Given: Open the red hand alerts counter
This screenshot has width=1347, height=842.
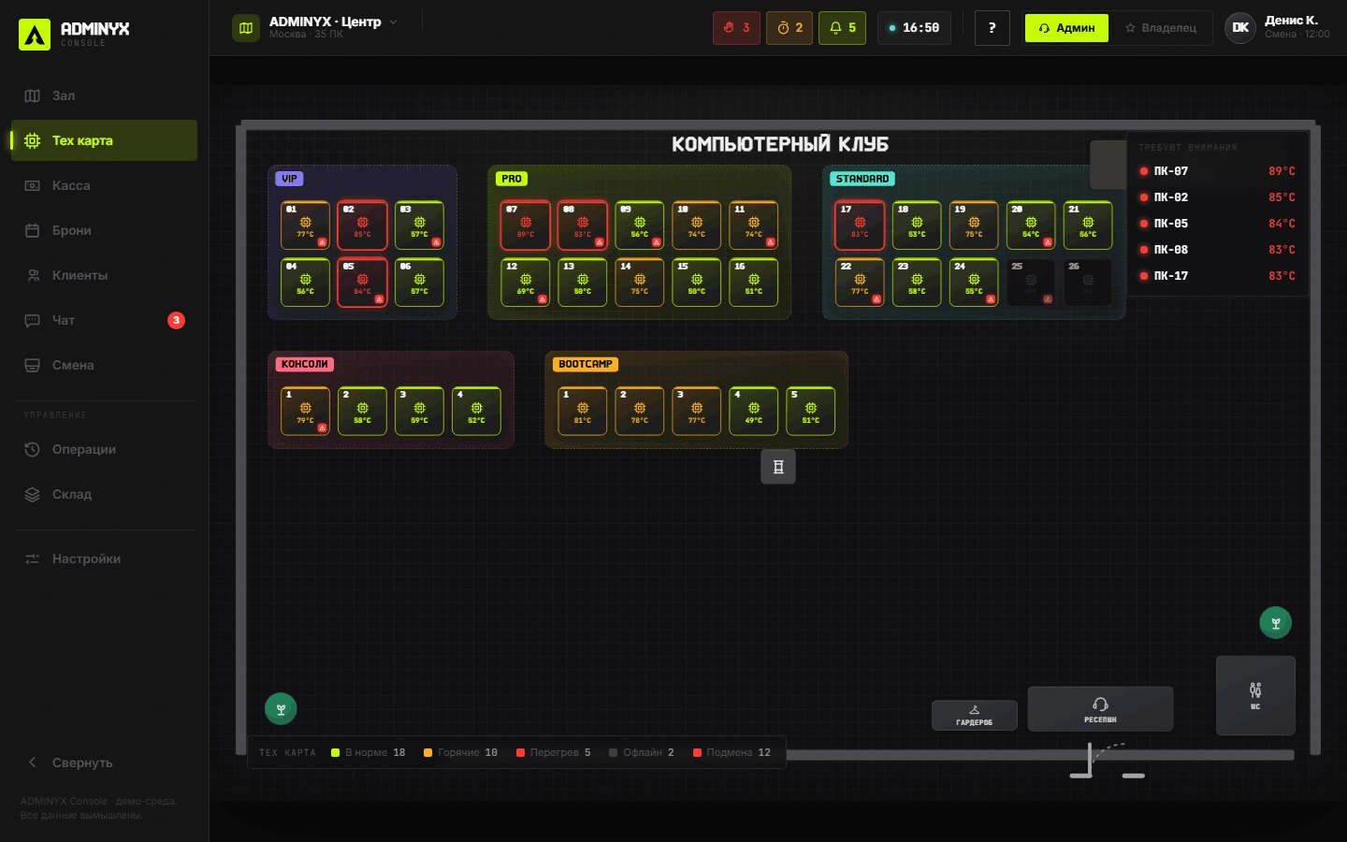Looking at the screenshot, I should [x=736, y=28].
